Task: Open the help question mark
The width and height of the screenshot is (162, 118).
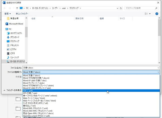Action: [157, 13]
